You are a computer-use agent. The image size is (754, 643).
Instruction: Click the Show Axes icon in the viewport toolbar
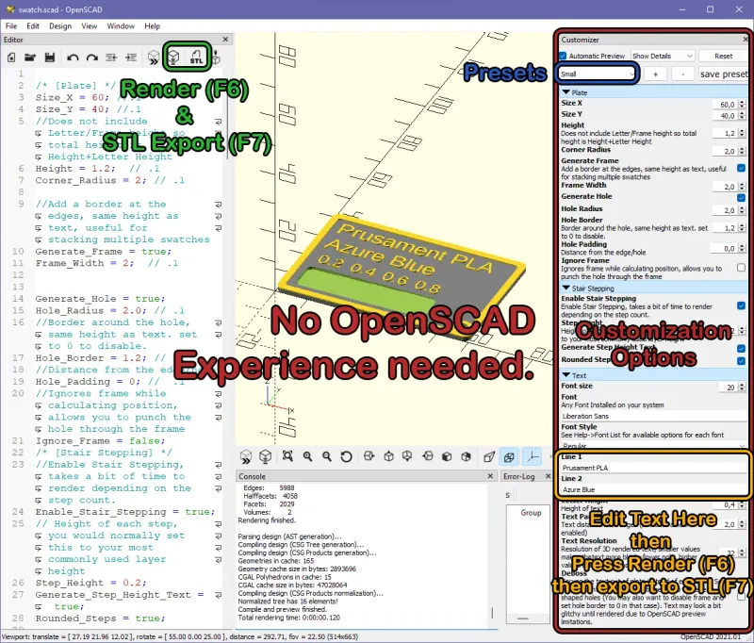pos(533,456)
